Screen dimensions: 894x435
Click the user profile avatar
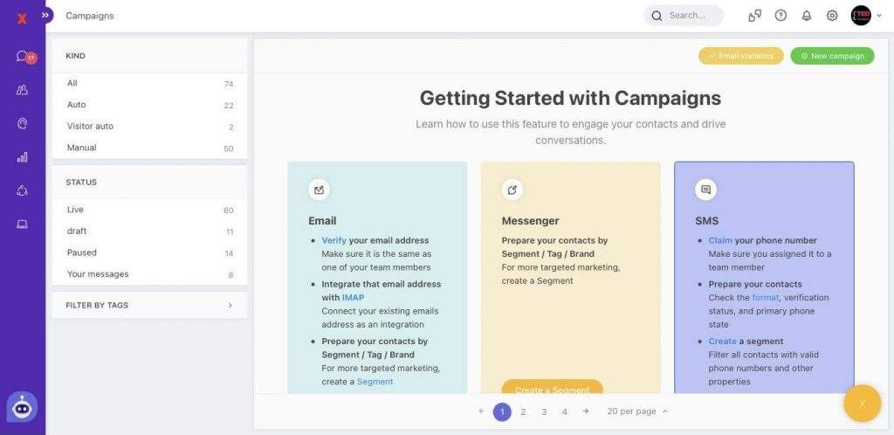click(861, 16)
